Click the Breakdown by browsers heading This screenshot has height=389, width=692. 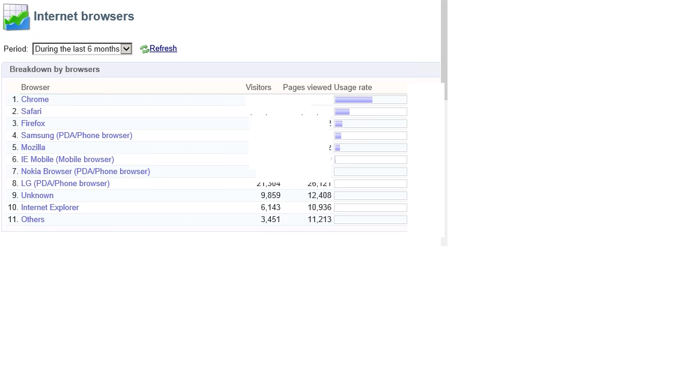(55, 69)
